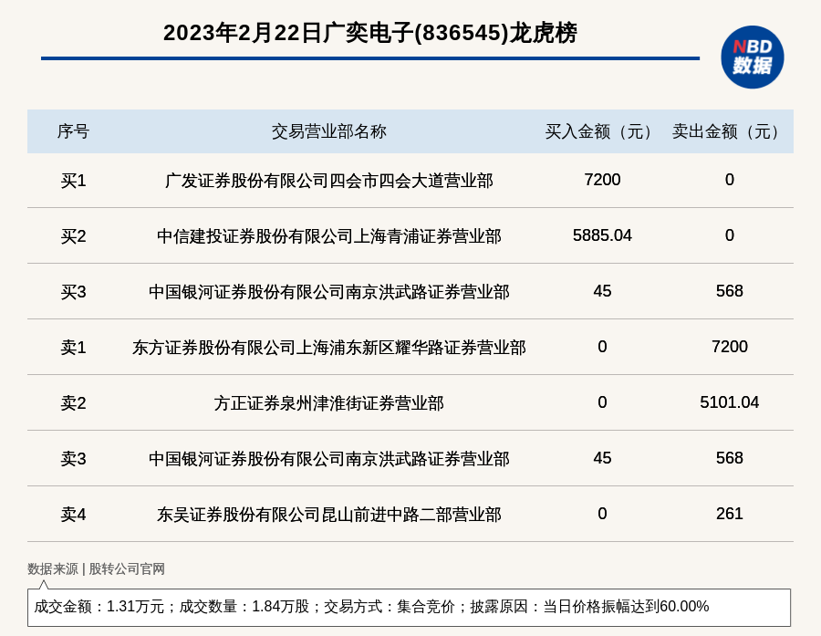Click 广发证券股份有限公司四会市四会大道营业部
Viewport: 821px width, 636px height.
pos(328,181)
